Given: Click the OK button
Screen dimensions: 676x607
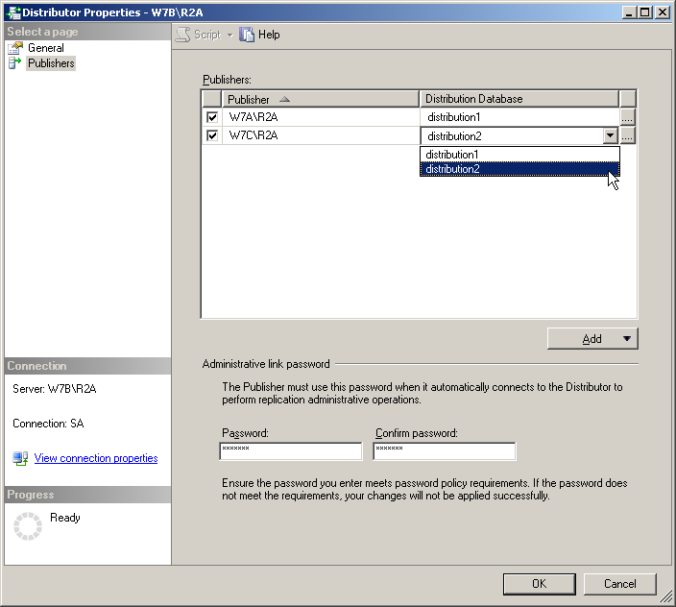Looking at the screenshot, I should pyautogui.click(x=539, y=584).
